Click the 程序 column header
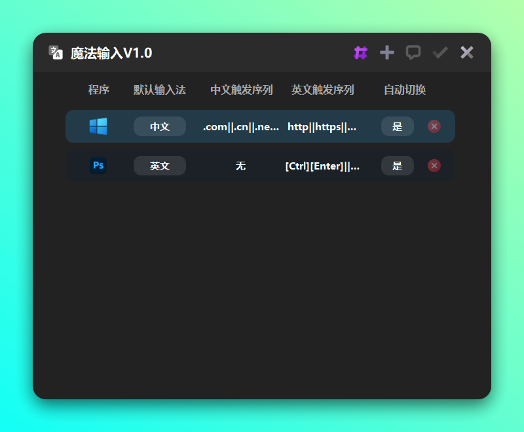This screenshot has width=524, height=432. point(99,90)
